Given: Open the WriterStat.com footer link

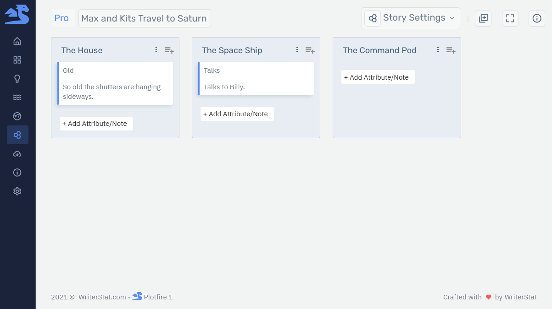Looking at the screenshot, I should pos(102,297).
